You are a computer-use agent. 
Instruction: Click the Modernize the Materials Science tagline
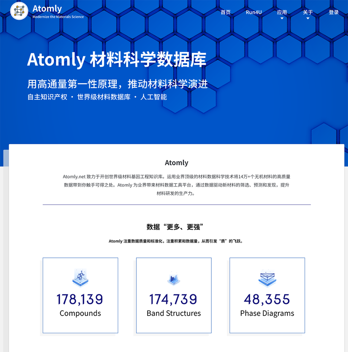[58, 17]
